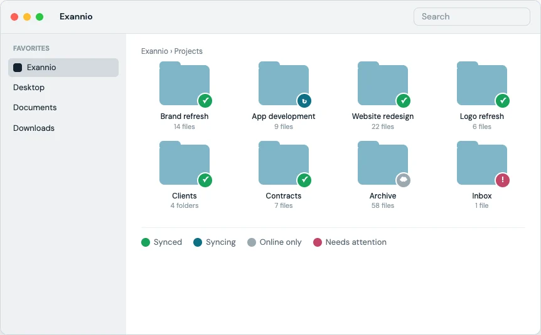Click the Brand refresh folder name
The image size is (541, 335).
(185, 116)
